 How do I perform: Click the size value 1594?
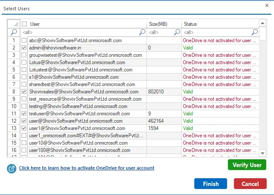[x=153, y=128]
